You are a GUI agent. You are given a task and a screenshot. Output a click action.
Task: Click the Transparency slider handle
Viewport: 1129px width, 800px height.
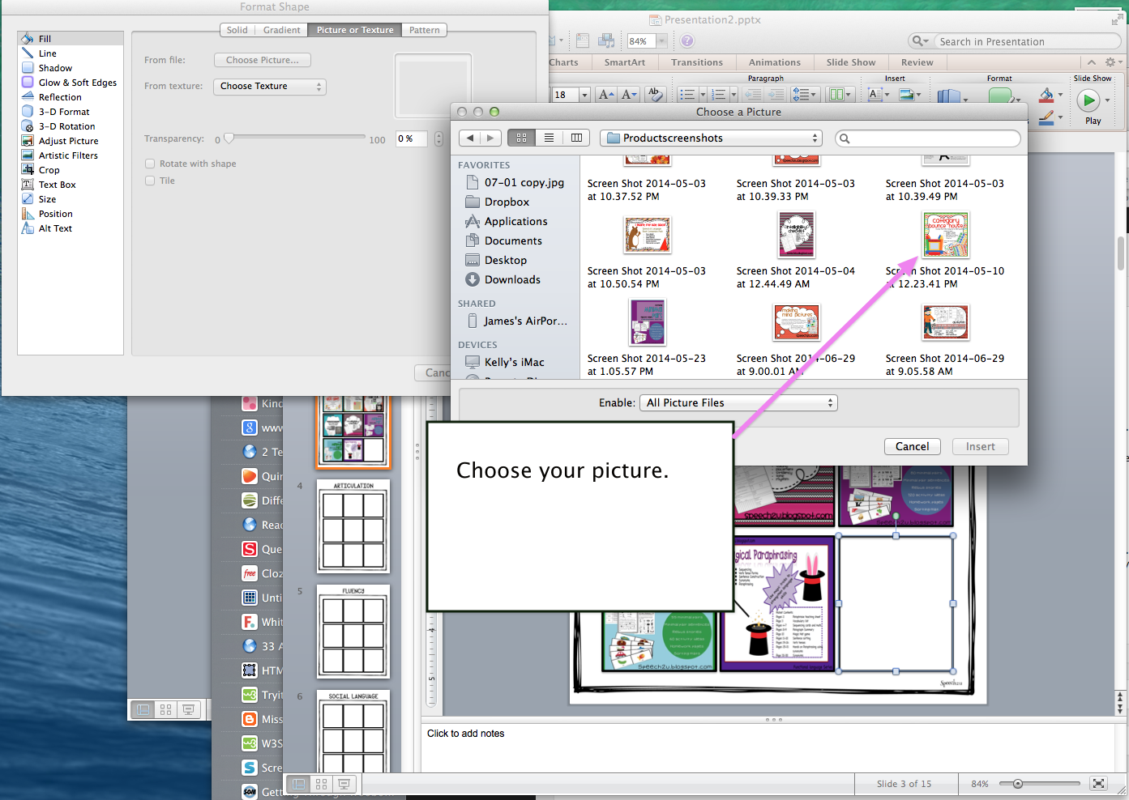pyautogui.click(x=229, y=138)
